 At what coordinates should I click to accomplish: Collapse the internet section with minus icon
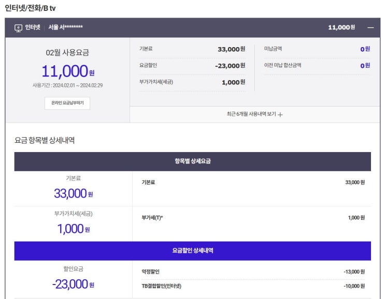[370, 27]
